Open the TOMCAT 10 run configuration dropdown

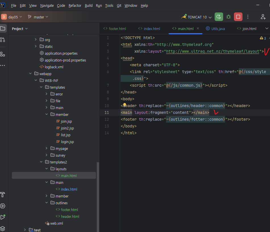coord(197,17)
